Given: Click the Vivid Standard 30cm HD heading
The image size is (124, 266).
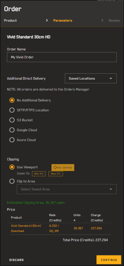Looking at the screenshot, I should click(x=29, y=37).
